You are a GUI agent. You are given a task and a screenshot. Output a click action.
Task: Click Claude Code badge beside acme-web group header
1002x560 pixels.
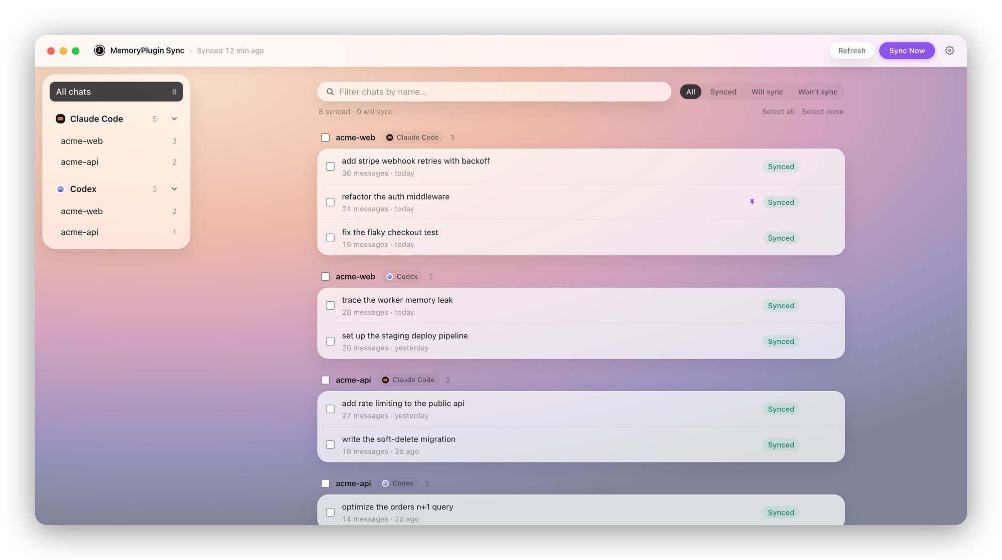pos(412,137)
